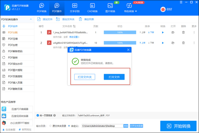Click the 打开文件目录 button
This screenshot has height=133, width=199.
point(136,126)
